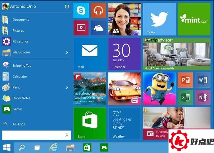Open the Skype tile
The image size is (214, 153).
(81, 10)
